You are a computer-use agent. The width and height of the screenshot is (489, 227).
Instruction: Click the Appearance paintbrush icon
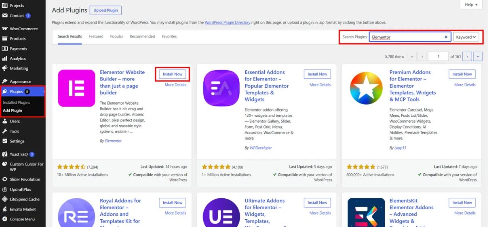tap(5, 81)
